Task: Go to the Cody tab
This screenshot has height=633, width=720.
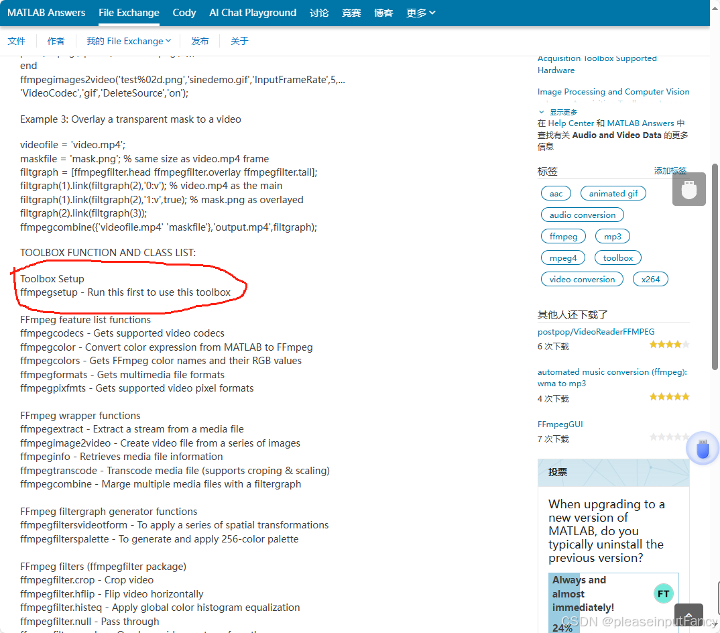Action: [x=184, y=13]
